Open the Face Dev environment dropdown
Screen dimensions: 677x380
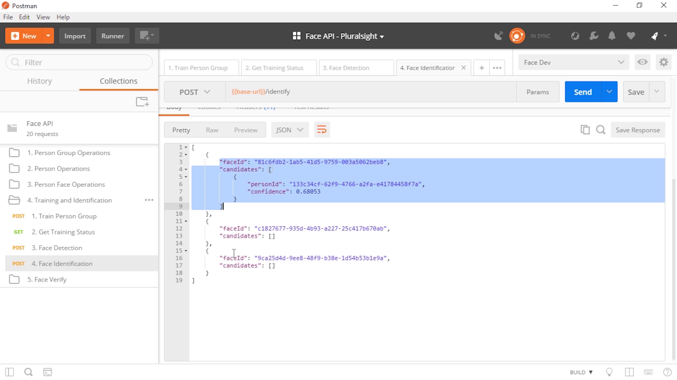tap(572, 62)
